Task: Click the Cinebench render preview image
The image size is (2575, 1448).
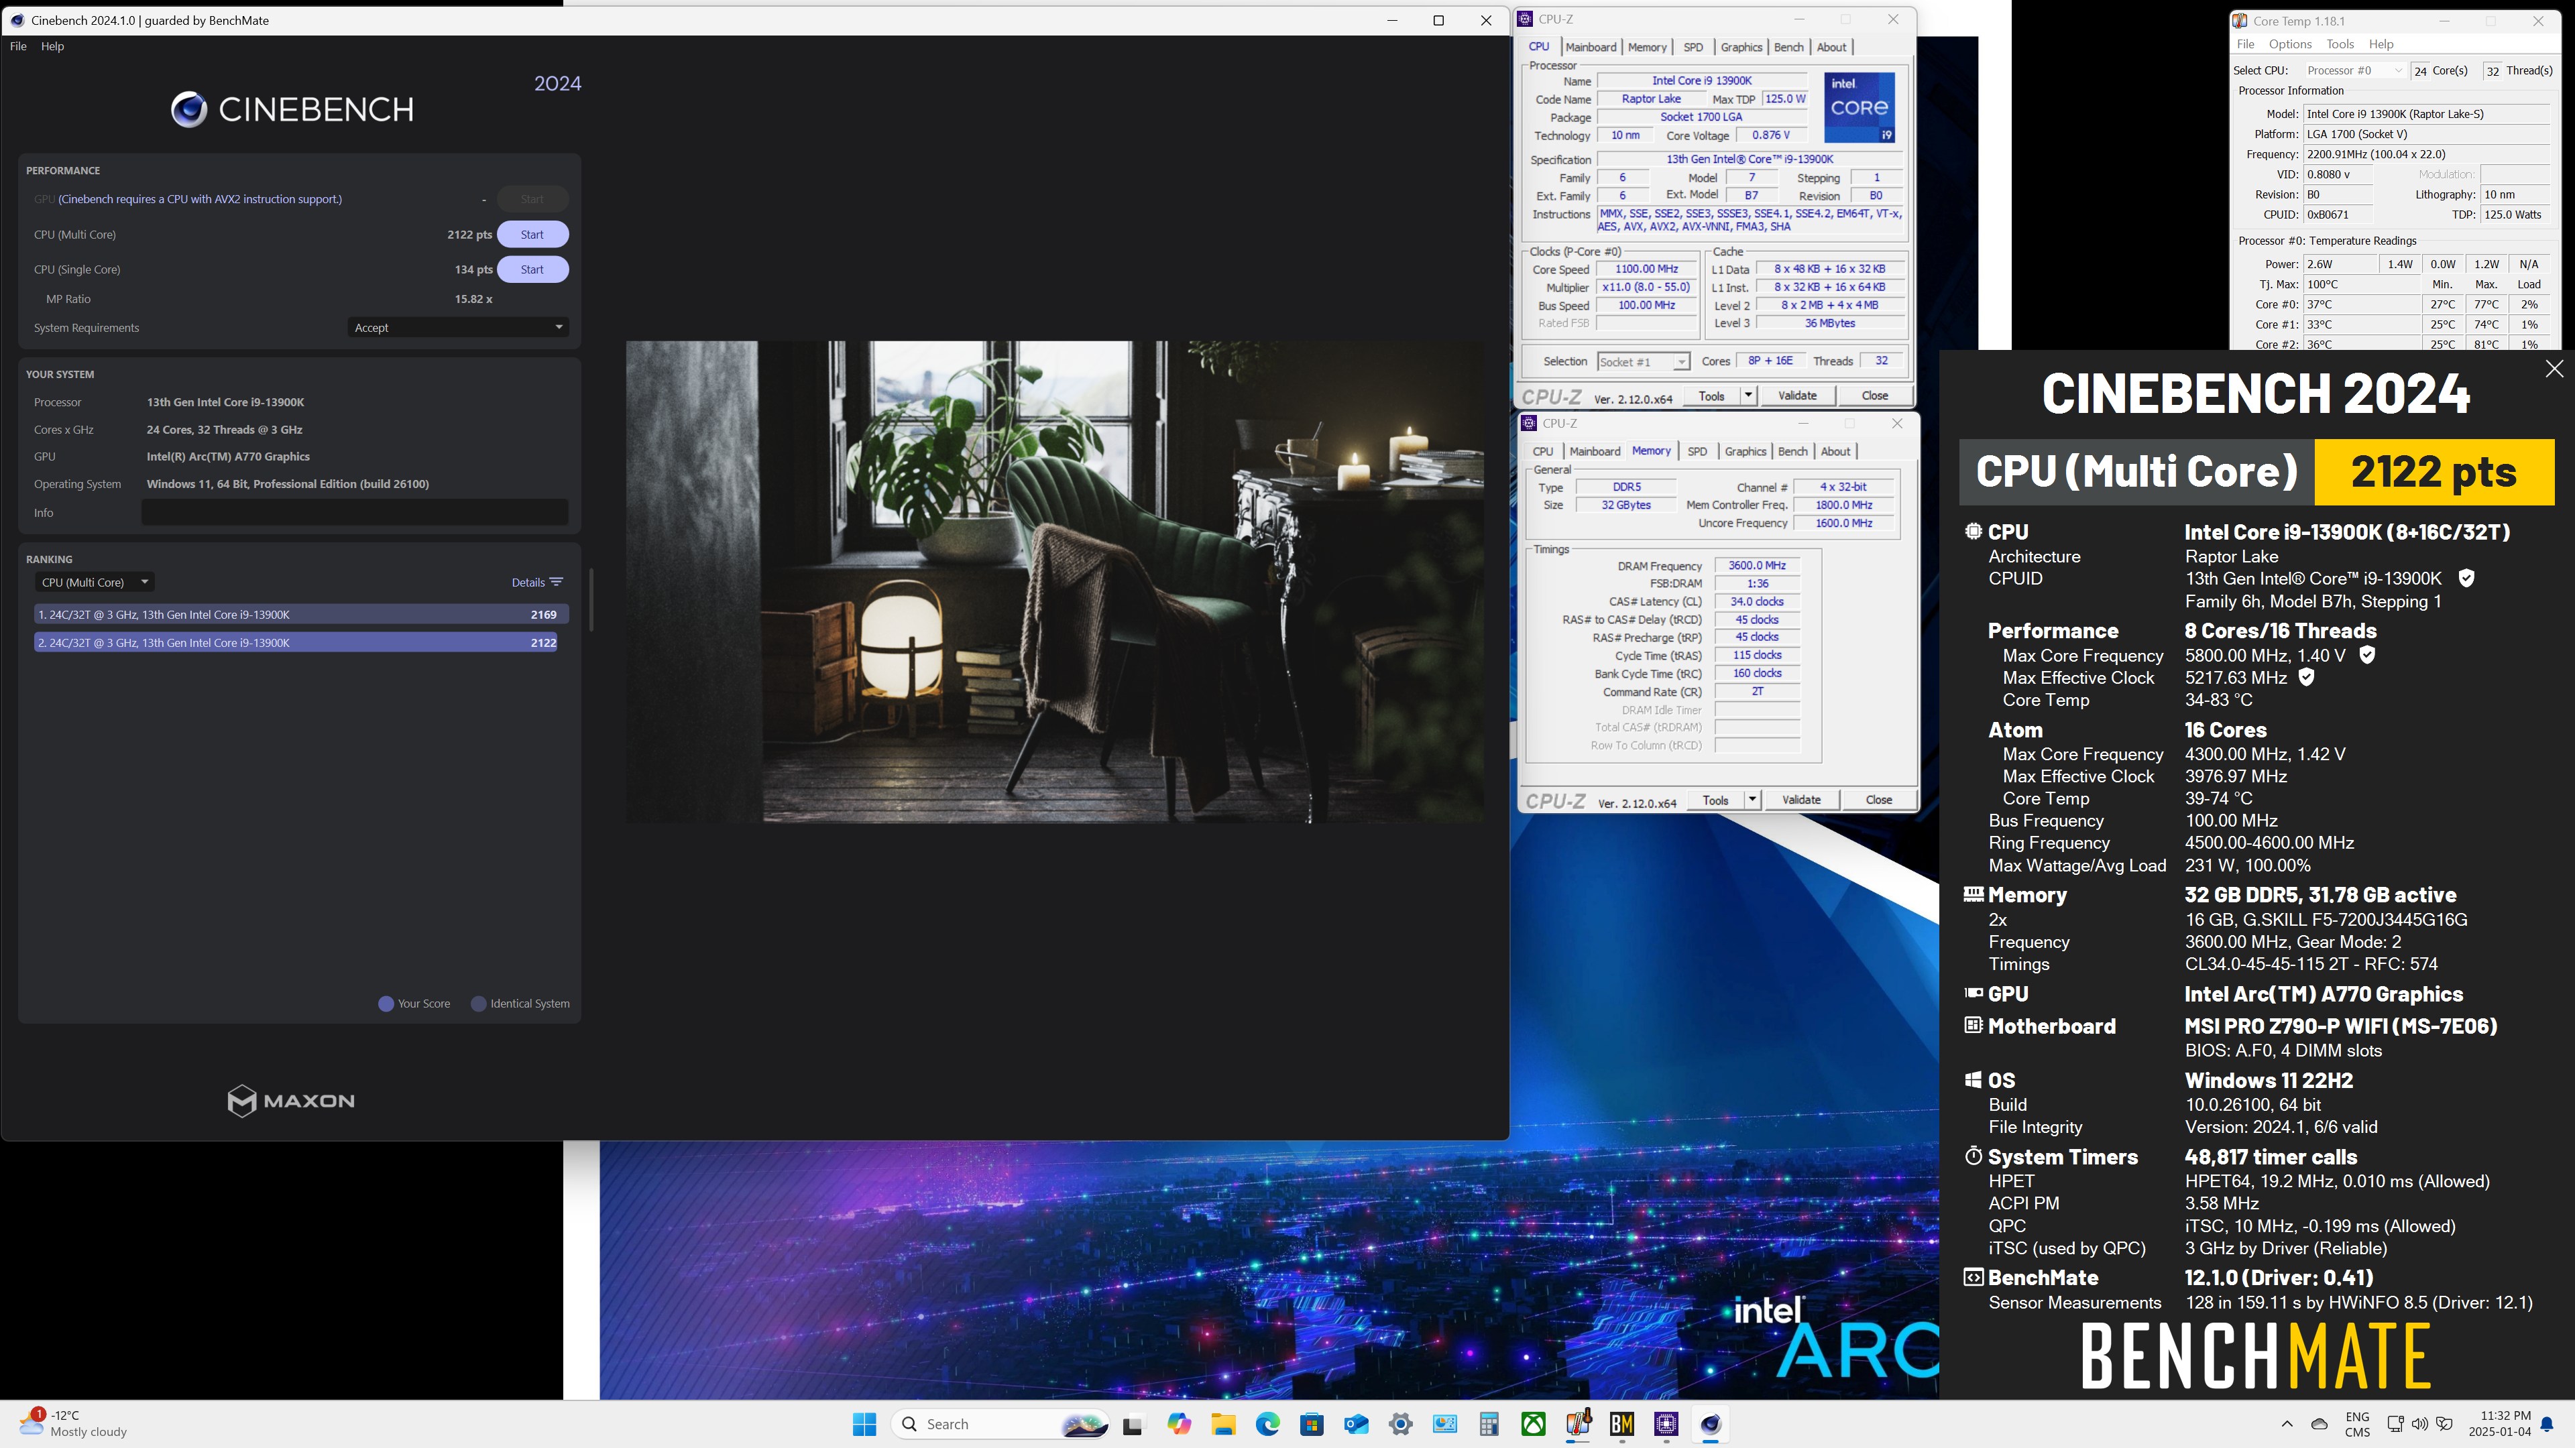Action: pyautogui.click(x=1055, y=582)
